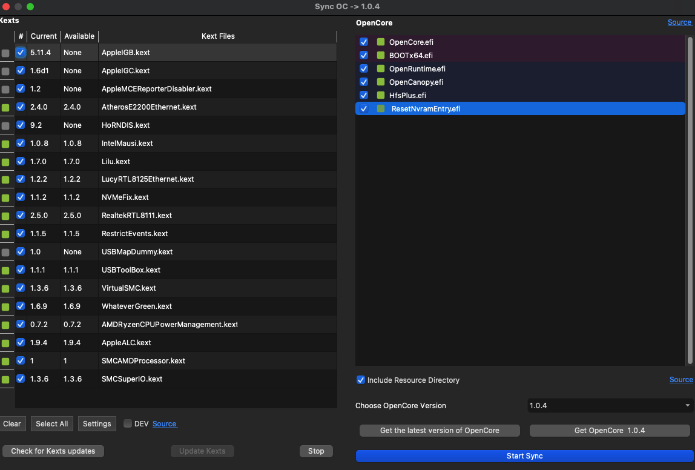695x470 pixels.
Task: Click green status indicator for WhateverGreen.kext
Action: (x=5, y=307)
